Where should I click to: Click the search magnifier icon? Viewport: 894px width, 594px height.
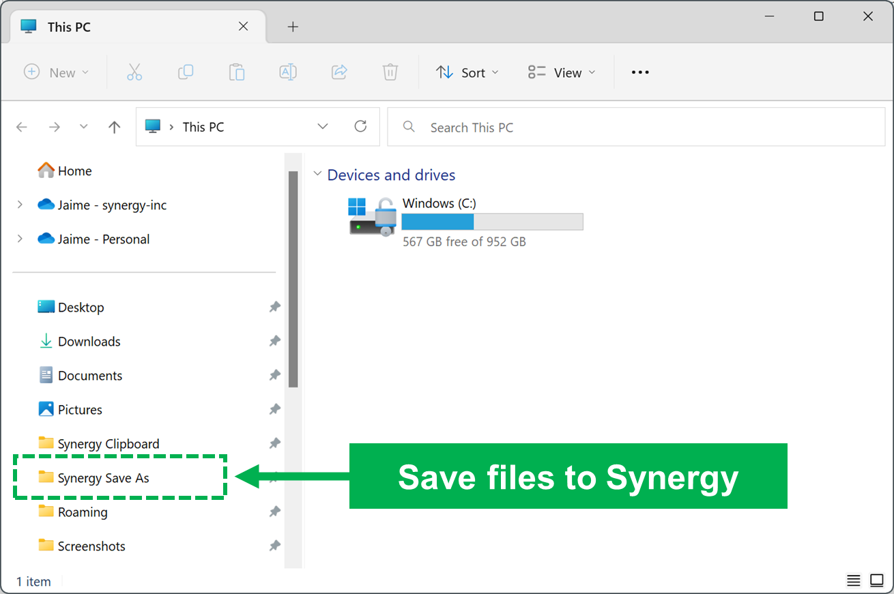point(409,127)
